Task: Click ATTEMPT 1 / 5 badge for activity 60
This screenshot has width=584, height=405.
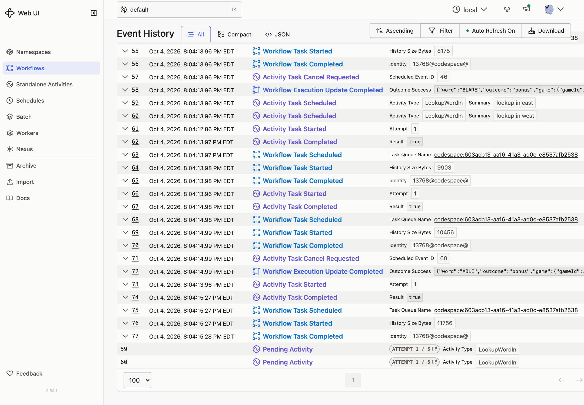Action: [414, 362]
